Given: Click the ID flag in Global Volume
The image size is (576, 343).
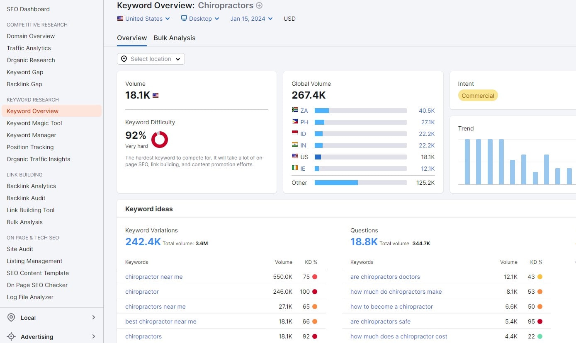Looking at the screenshot, I should point(295,133).
